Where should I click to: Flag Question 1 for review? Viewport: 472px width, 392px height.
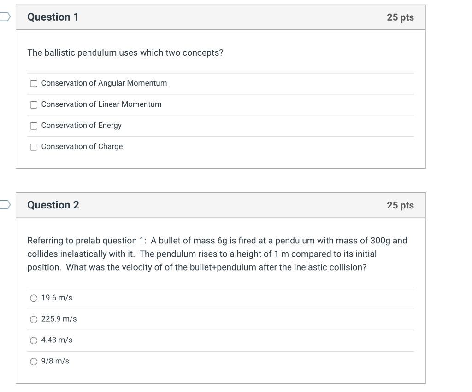5,17
